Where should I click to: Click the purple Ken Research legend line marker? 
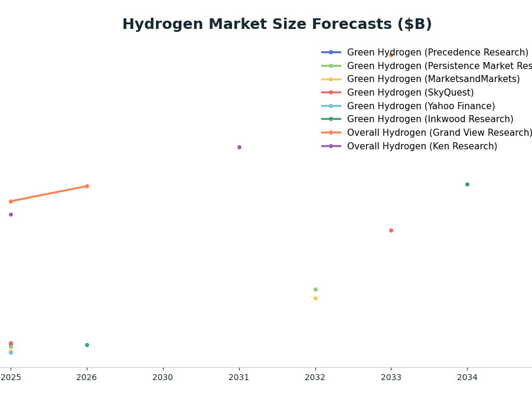point(331,146)
